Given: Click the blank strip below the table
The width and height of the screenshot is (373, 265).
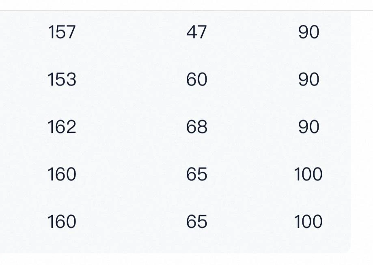Looking at the screenshot, I should [175, 259].
